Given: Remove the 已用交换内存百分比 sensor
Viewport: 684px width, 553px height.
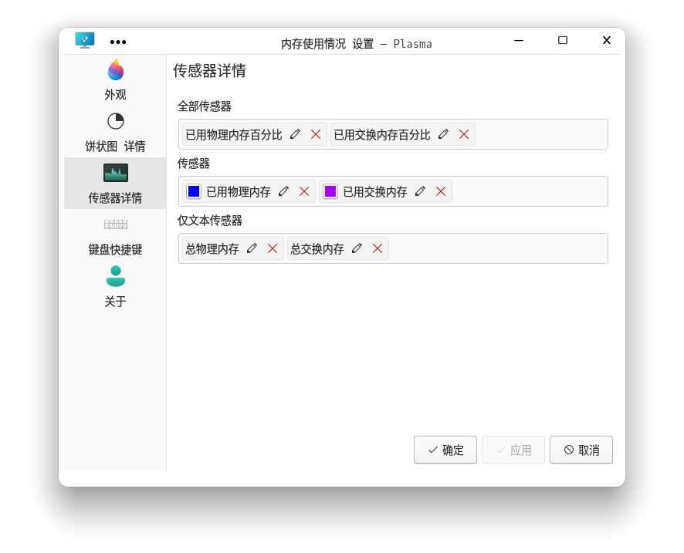Looking at the screenshot, I should pos(464,134).
